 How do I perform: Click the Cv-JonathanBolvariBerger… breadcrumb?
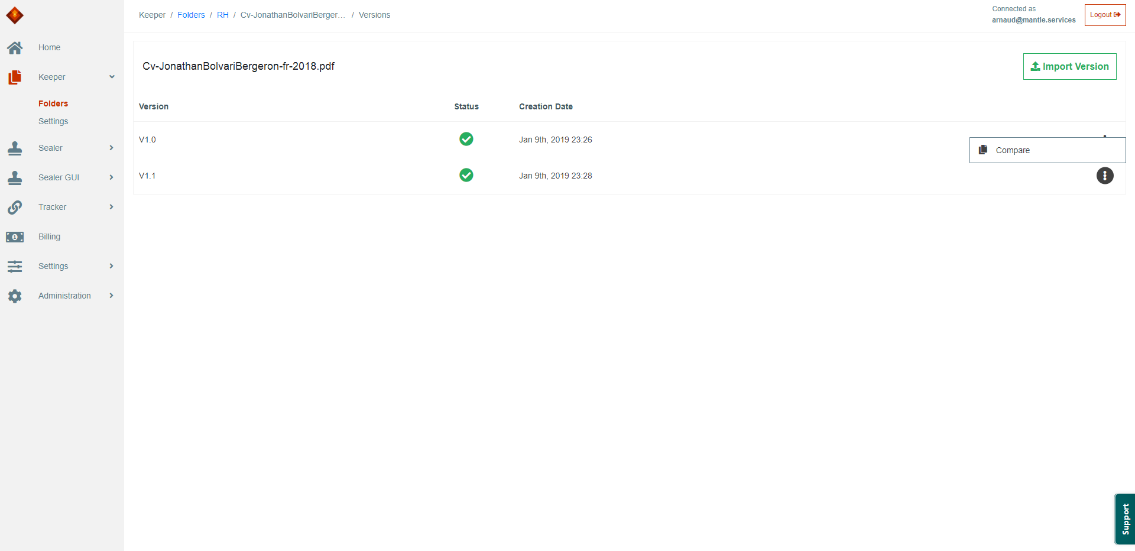(293, 15)
